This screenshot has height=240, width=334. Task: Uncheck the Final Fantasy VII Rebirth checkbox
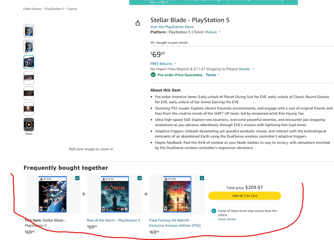point(202,178)
